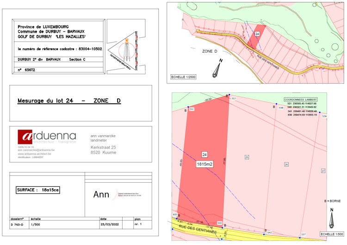
Task: Click the Arduenna red logo square
Action: (25, 137)
